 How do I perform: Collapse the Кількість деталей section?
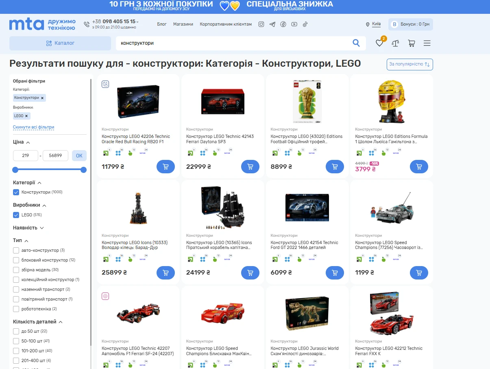pos(61,322)
